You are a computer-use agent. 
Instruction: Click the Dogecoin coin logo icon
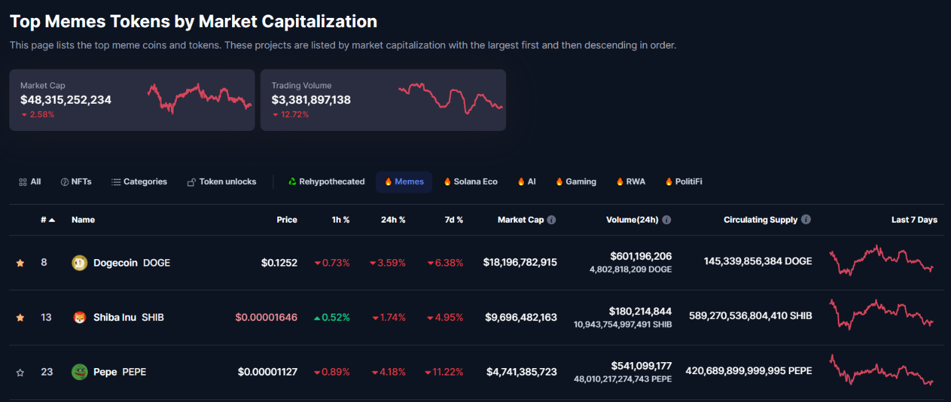79,262
